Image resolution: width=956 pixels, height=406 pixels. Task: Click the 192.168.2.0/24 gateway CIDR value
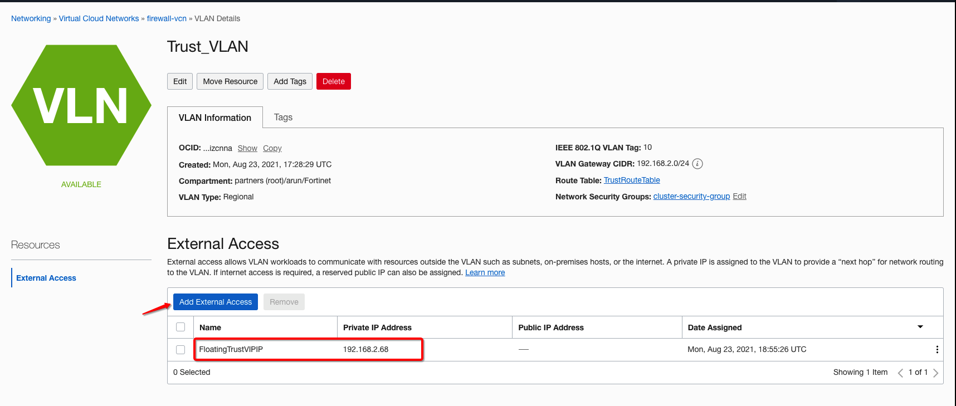click(x=663, y=163)
